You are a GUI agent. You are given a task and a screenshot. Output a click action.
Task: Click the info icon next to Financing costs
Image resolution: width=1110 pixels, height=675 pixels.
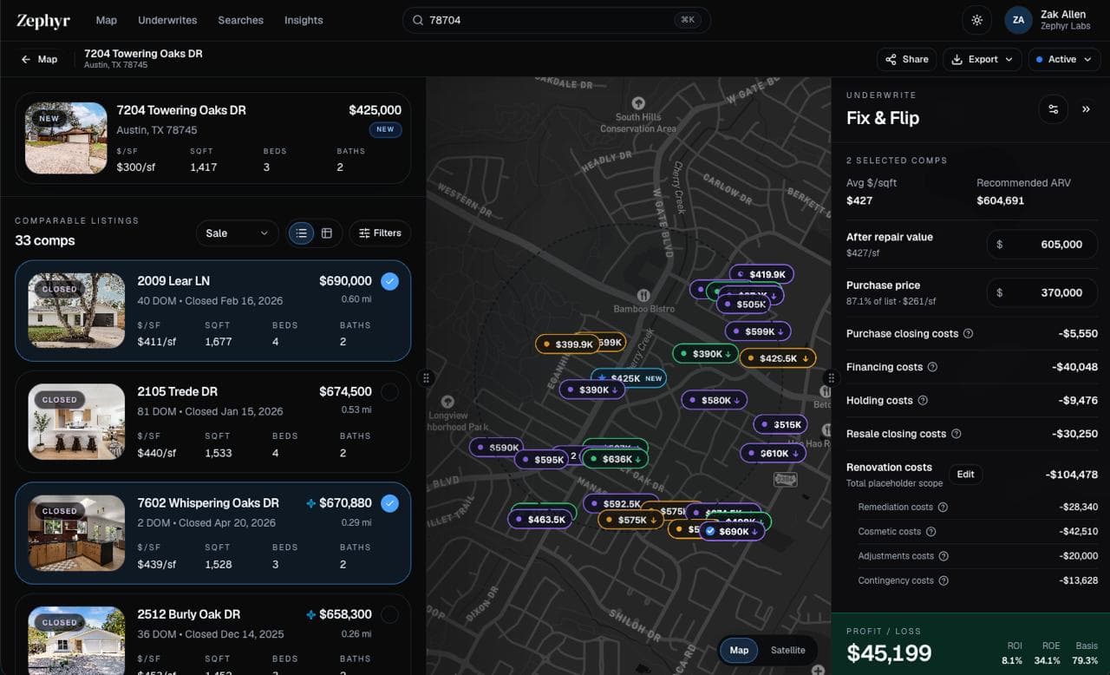tap(932, 367)
